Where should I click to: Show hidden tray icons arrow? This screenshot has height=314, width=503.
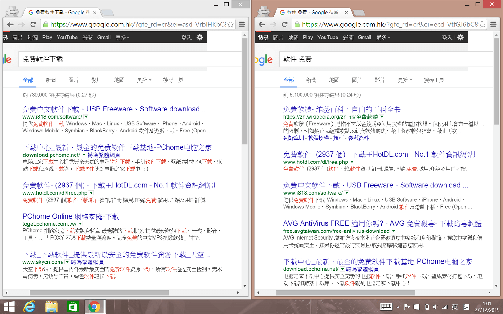point(398,307)
